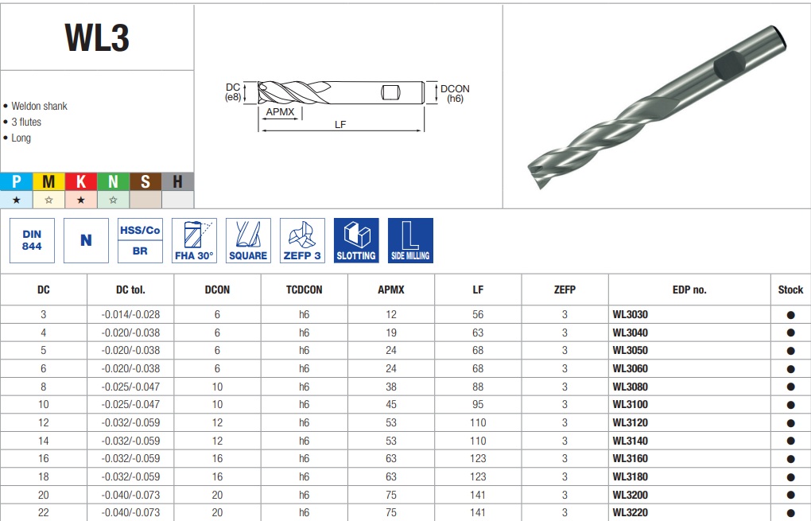Click the HSS/Co BR material icon
811x521 pixels.
(x=140, y=240)
